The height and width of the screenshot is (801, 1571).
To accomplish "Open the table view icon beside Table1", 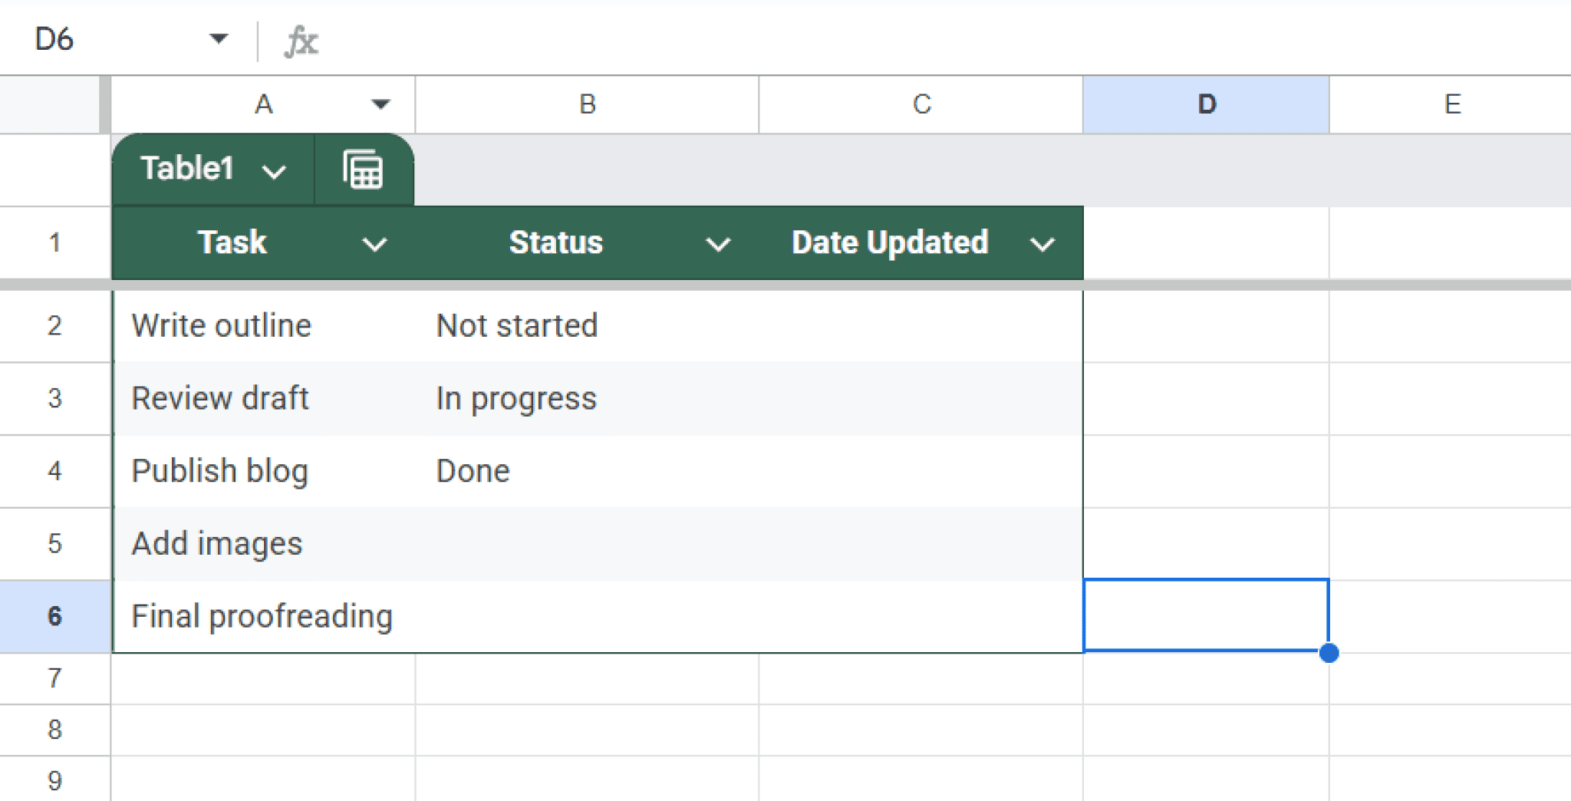I will (x=363, y=170).
